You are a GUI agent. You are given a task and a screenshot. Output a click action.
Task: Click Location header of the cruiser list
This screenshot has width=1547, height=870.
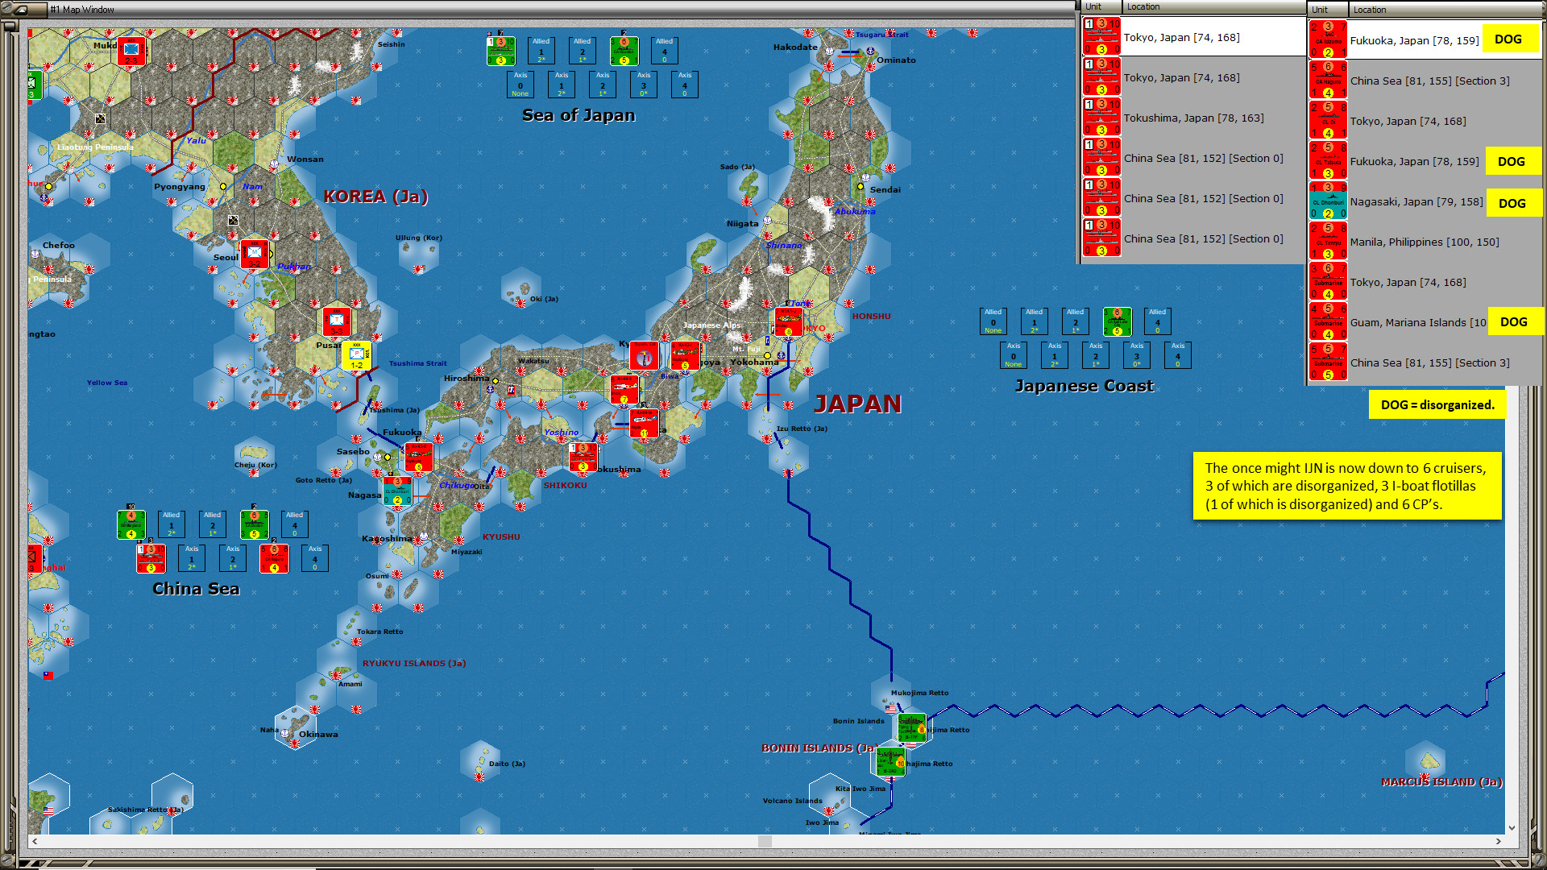(x=1445, y=10)
